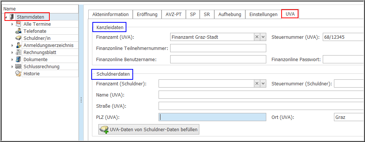Select the Schlussrechnung checkered icon
The height and width of the screenshot is (142, 365).
[18, 67]
